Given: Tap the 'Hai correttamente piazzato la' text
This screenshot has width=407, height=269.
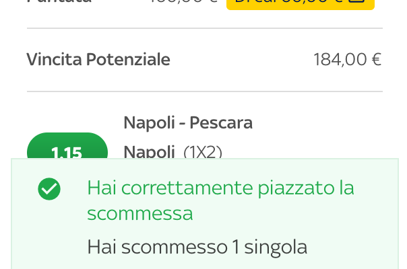Looking at the screenshot, I should point(220,188).
